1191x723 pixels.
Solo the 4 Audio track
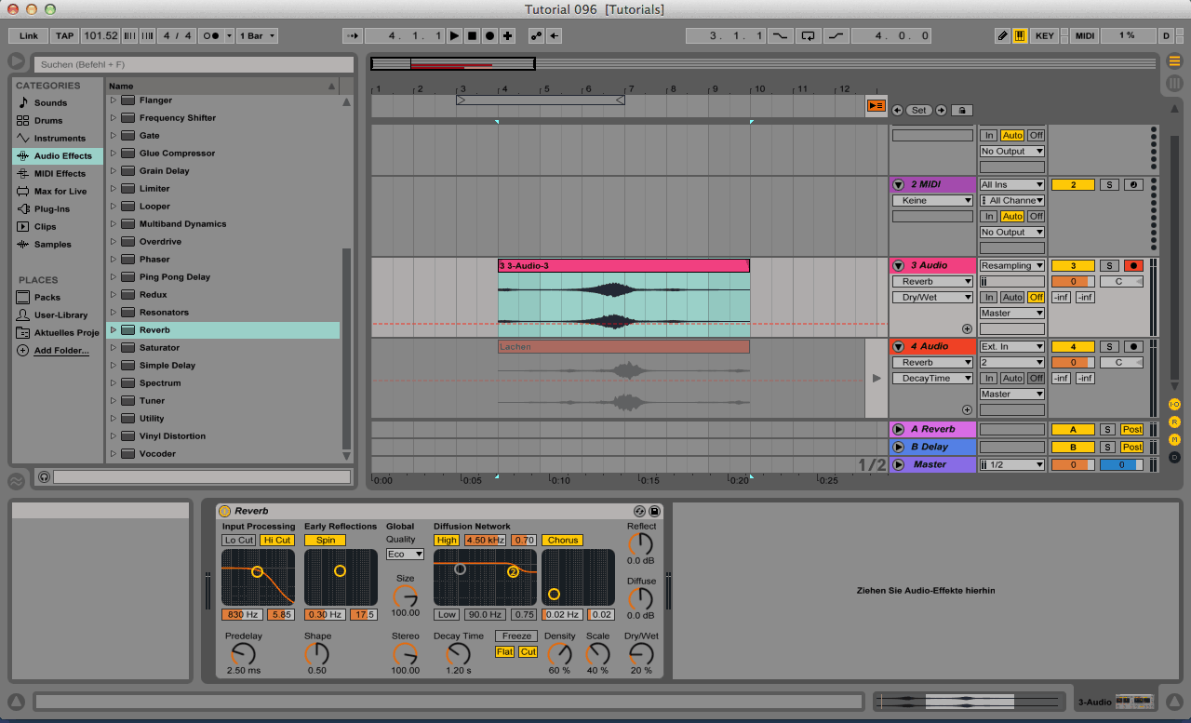pyautogui.click(x=1108, y=346)
